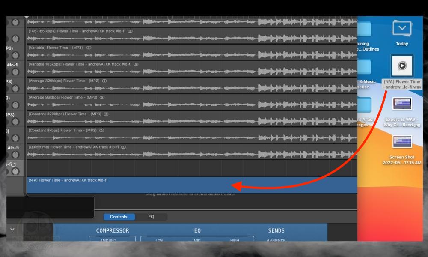This screenshot has height=257, width=428.
Task: Adjust pan knob of Variable (MP3) track
Action: pyautogui.click(x=15, y=55)
